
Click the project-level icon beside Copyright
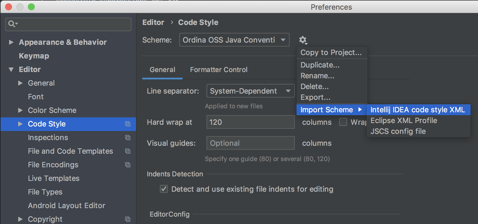[128, 219]
